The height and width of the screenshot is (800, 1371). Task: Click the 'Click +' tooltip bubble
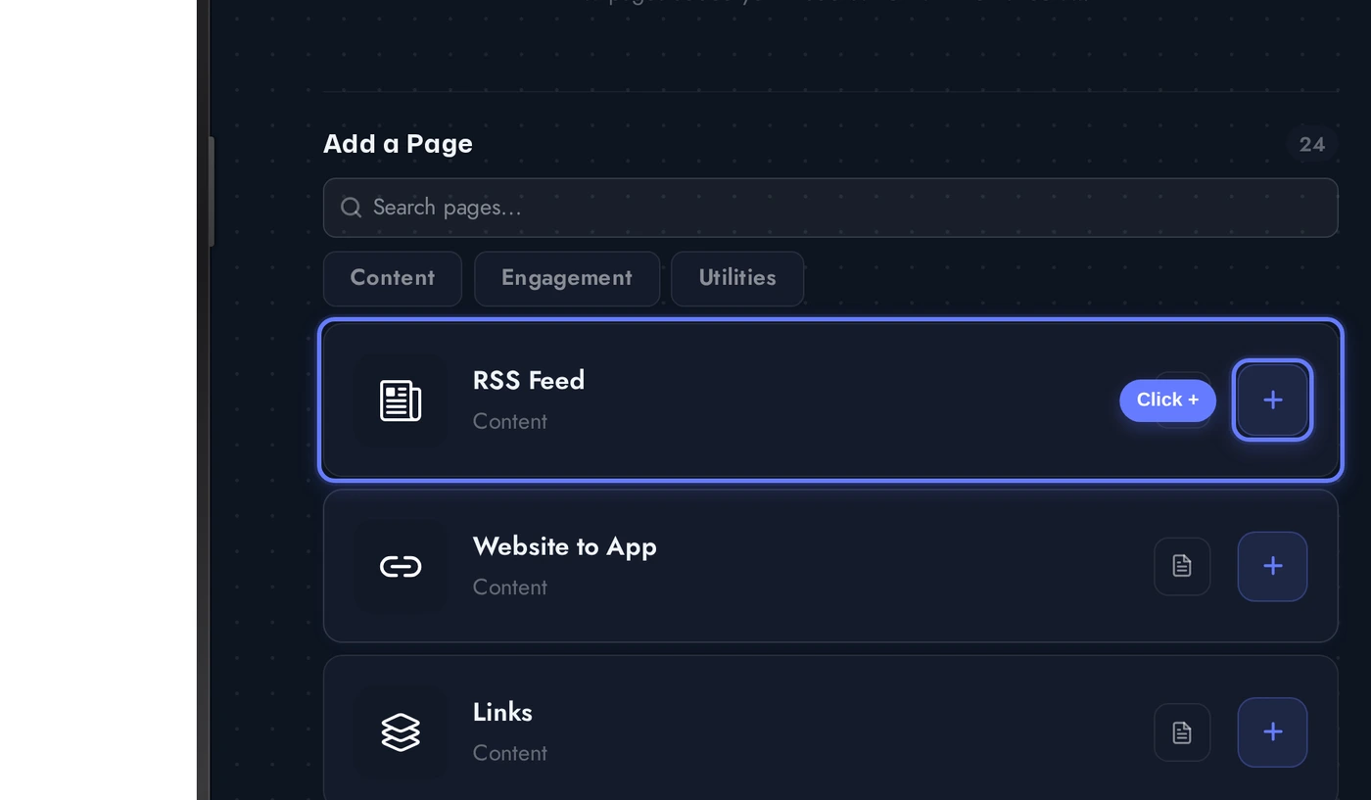coord(1167,400)
